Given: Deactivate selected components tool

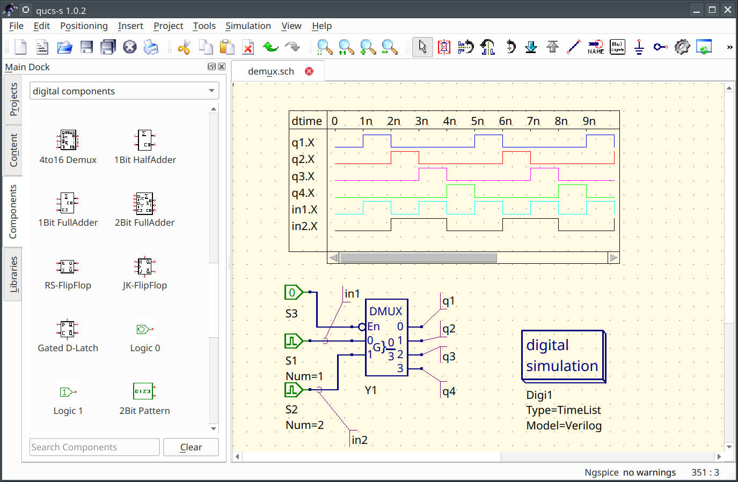Looking at the screenshot, I should pos(444,47).
